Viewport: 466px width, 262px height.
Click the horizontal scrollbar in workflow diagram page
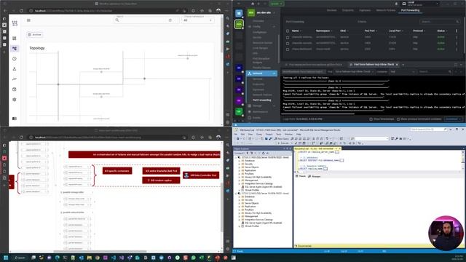click(100, 252)
